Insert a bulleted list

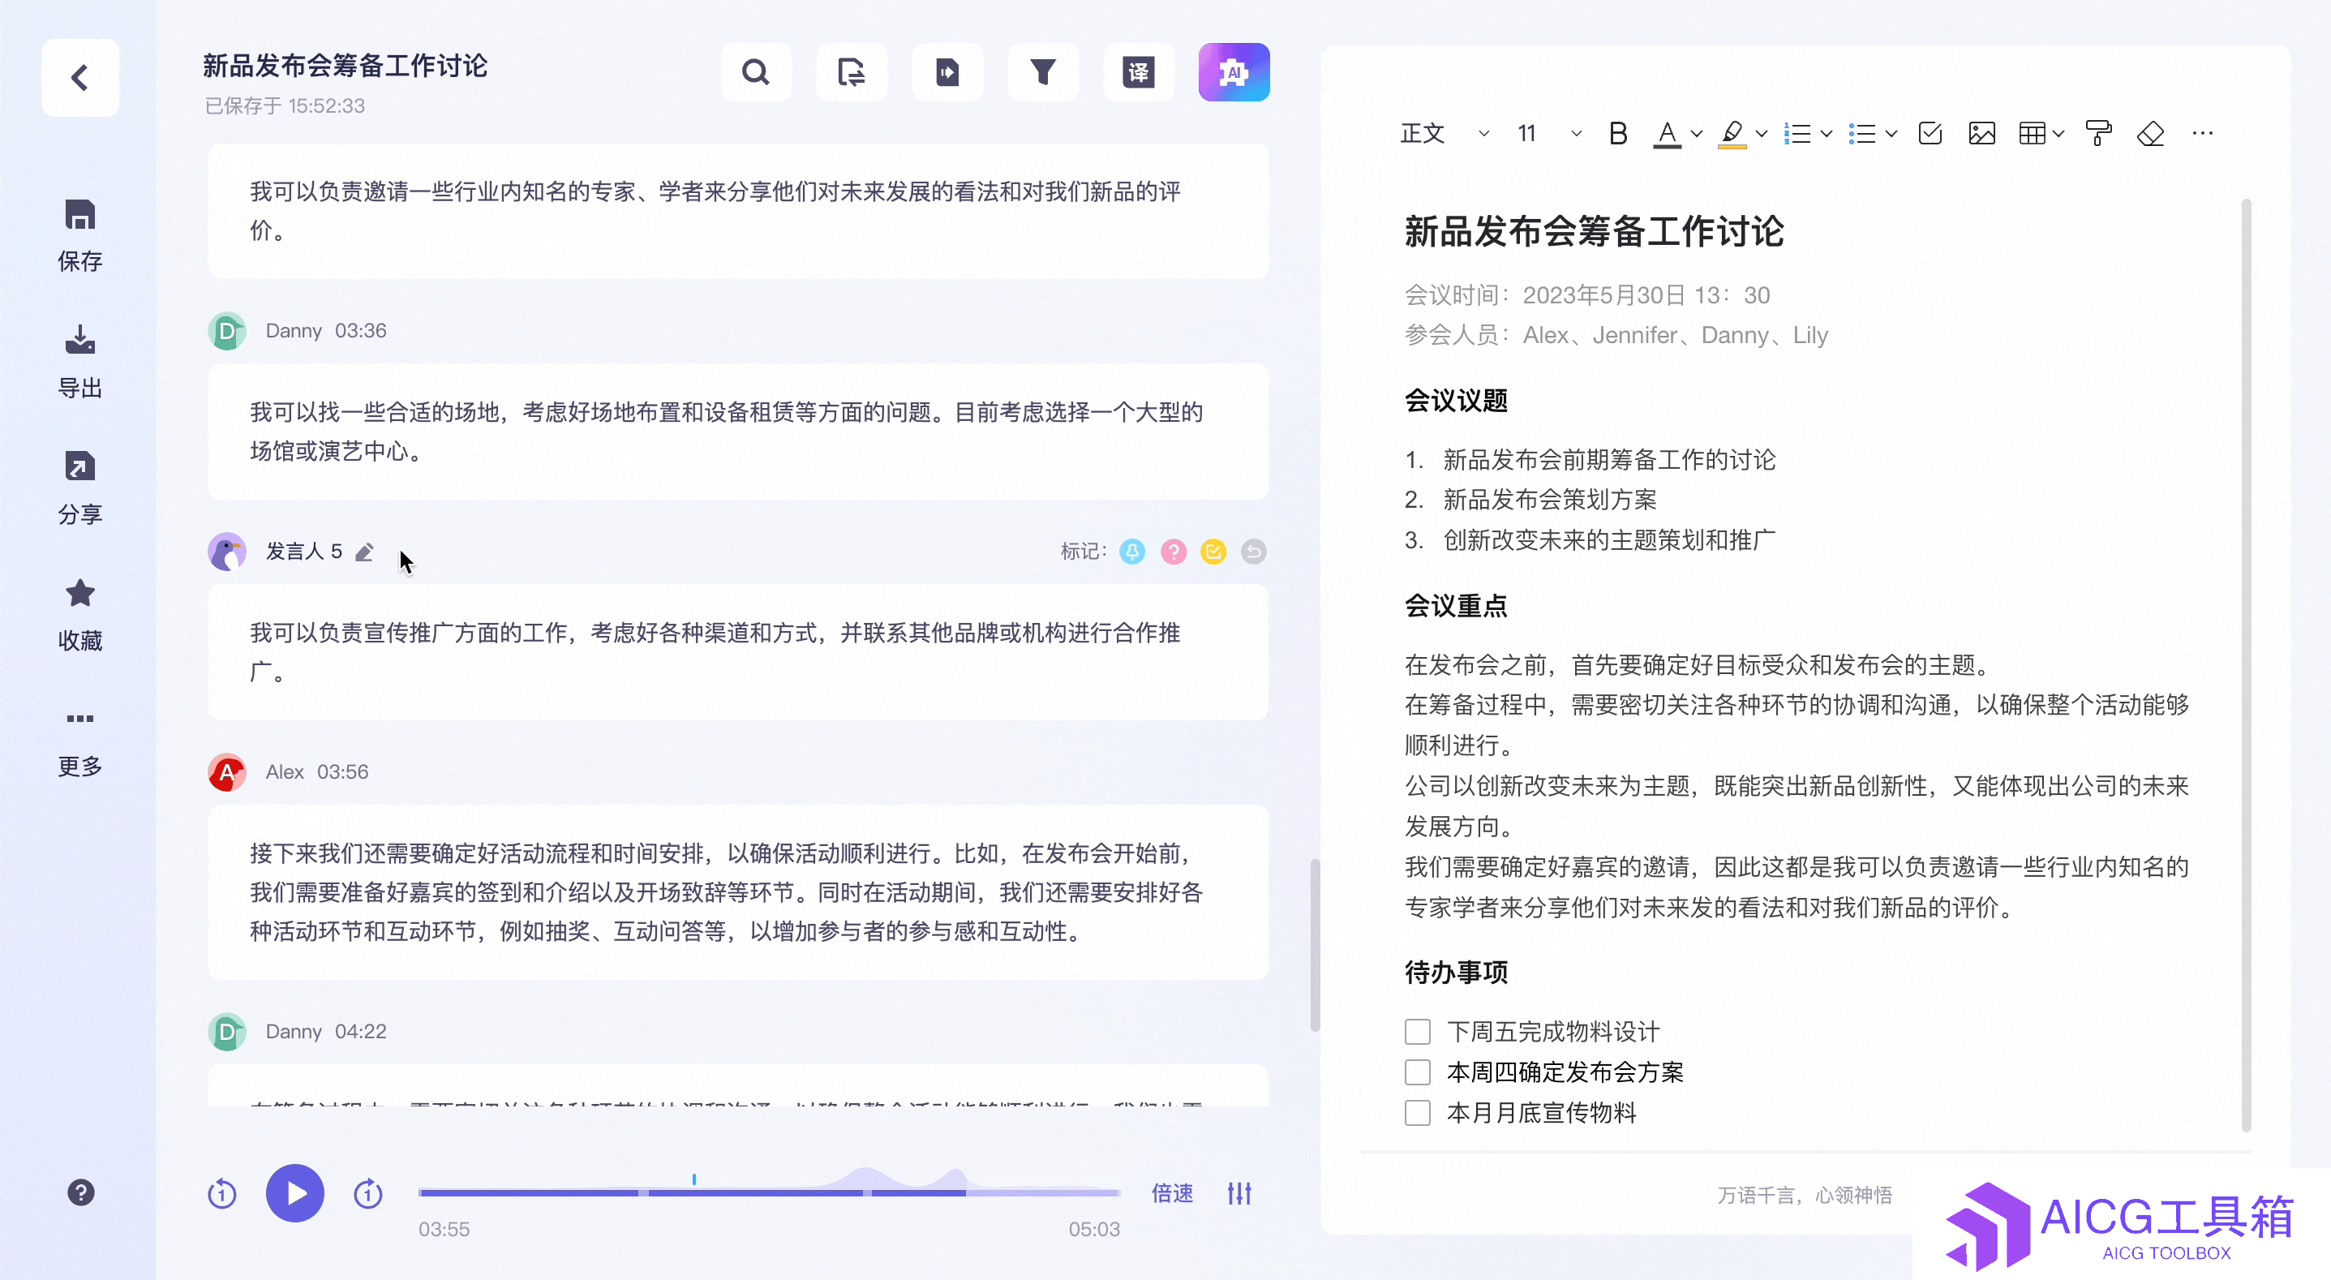pyautogui.click(x=1862, y=134)
